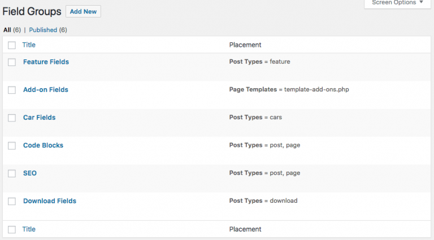The width and height of the screenshot is (434, 240).
Task: Check the Add-on Fields row checkbox
Action: (x=12, y=90)
